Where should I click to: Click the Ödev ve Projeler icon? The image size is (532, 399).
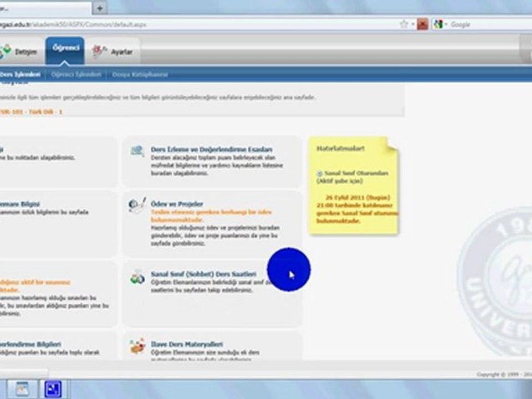(x=137, y=205)
